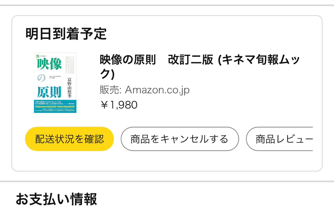Click the ¥1,980 price text
The image size is (334, 210).
tap(119, 105)
